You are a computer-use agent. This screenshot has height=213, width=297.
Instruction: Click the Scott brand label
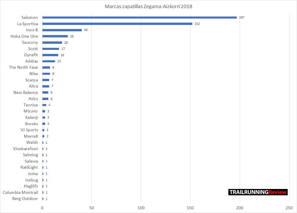pos(33,49)
